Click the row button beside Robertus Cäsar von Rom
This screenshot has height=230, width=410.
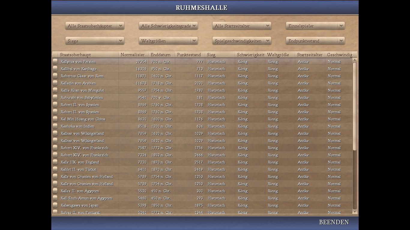coord(55,76)
